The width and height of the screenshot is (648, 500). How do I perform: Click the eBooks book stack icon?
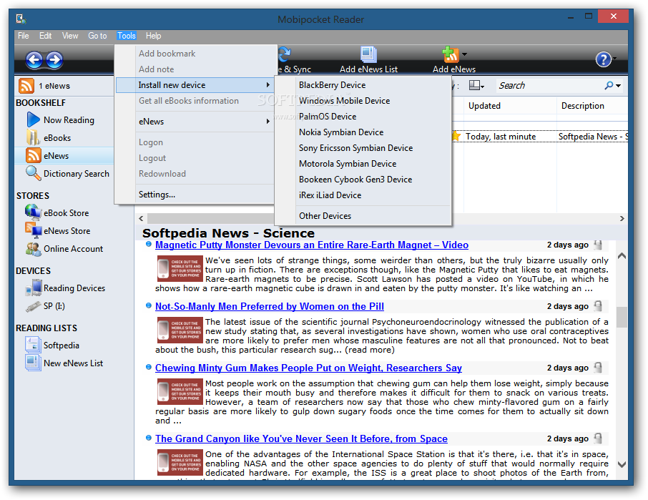[33, 137]
